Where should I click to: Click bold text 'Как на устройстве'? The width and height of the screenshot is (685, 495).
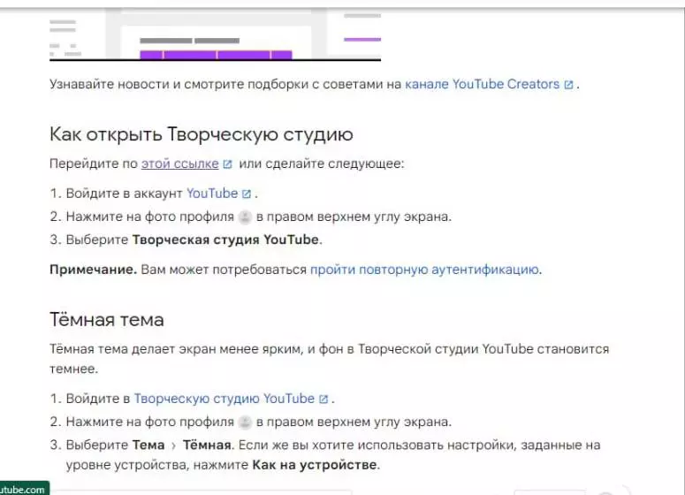click(315, 465)
